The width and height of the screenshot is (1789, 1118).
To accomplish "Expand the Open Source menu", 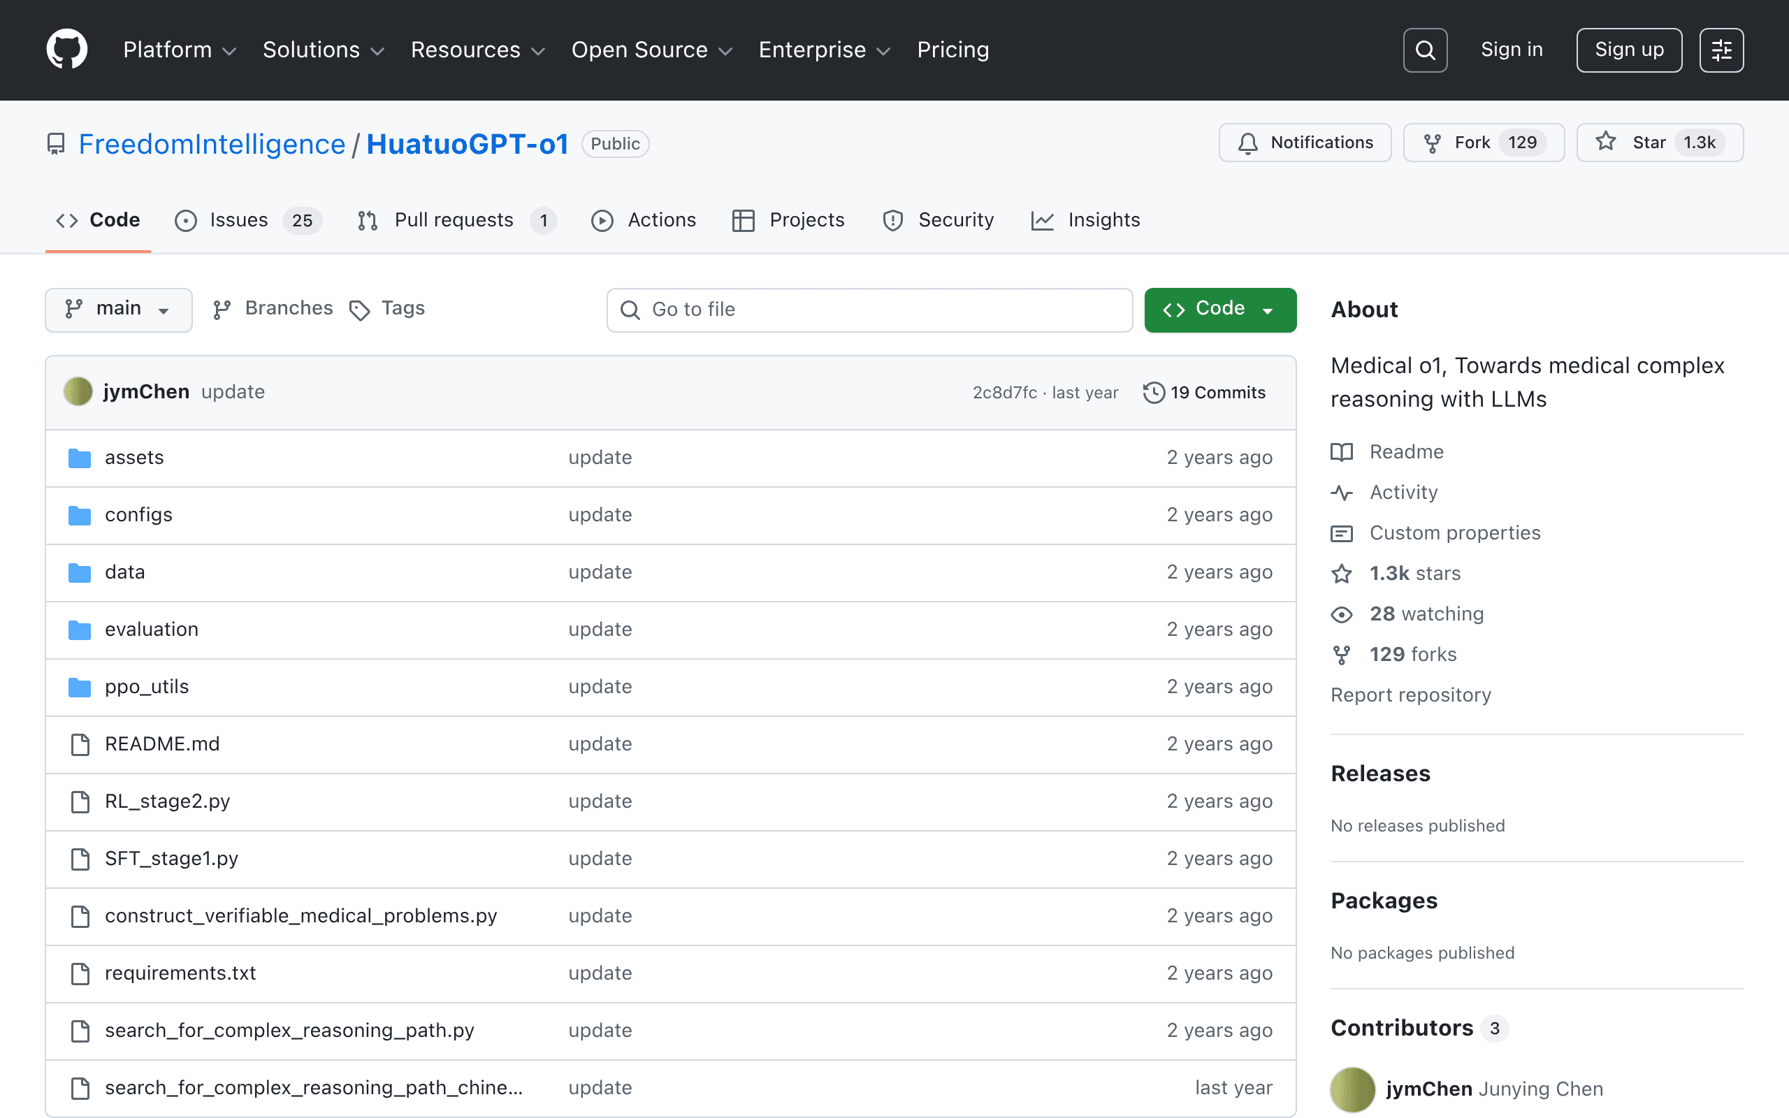I will click(x=652, y=50).
